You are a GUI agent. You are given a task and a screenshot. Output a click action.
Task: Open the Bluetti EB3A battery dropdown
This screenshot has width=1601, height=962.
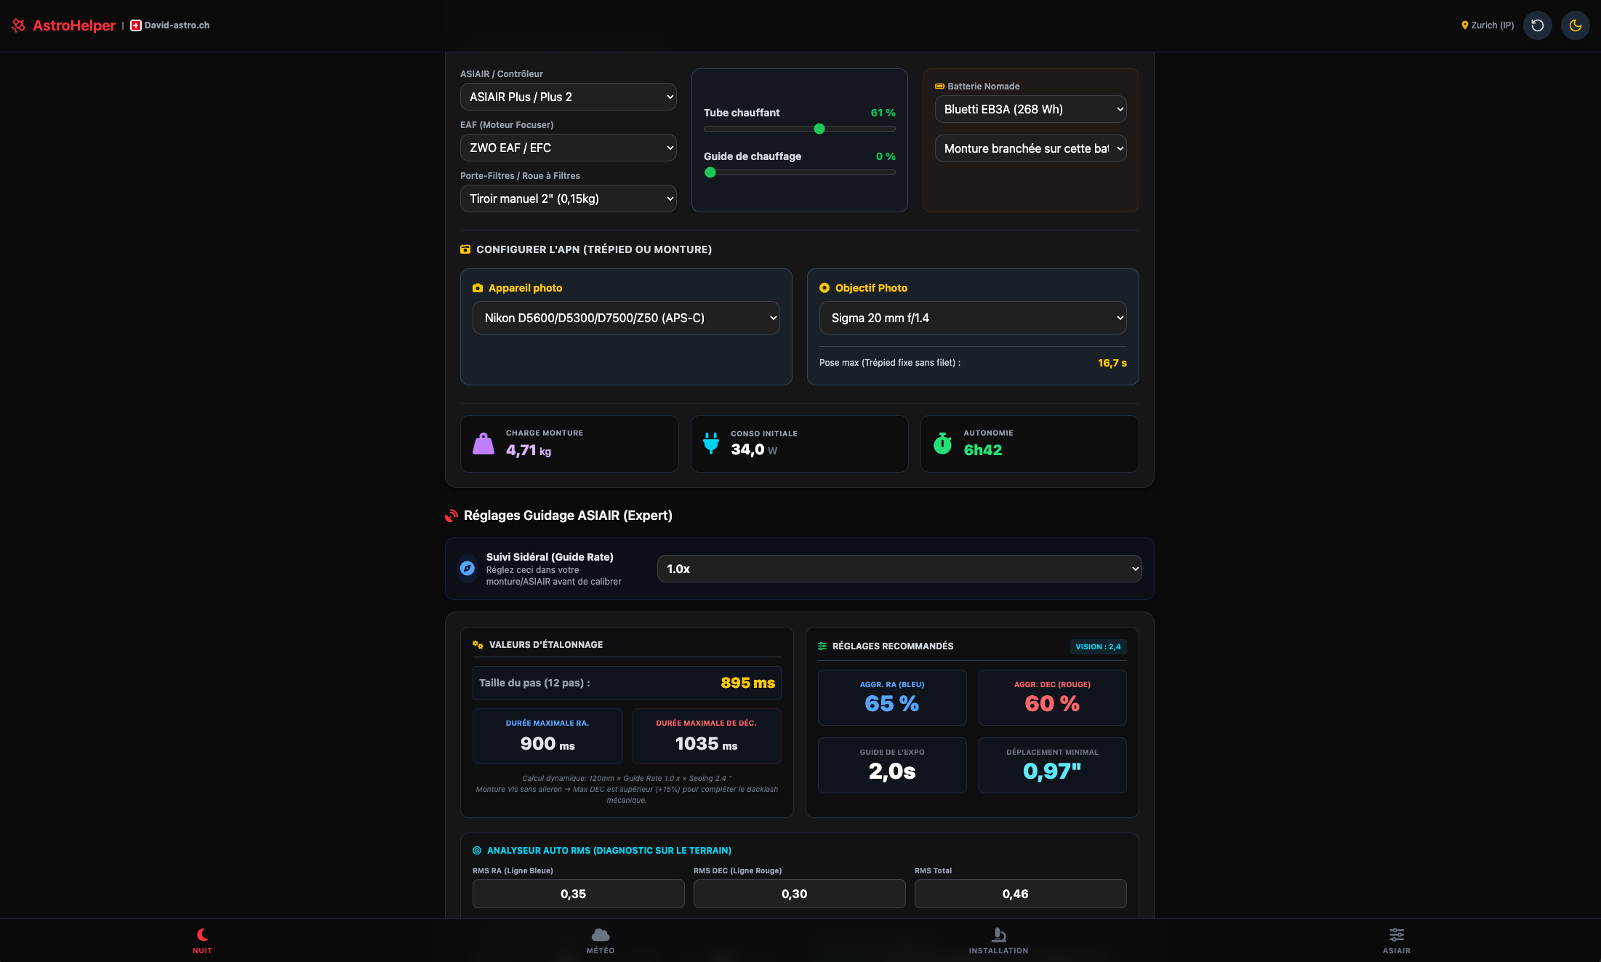pyautogui.click(x=1030, y=109)
